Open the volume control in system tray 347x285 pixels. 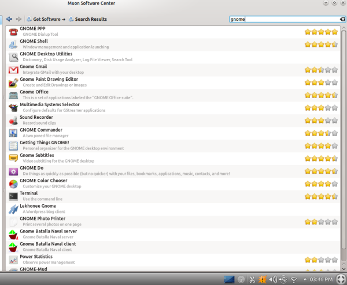point(272,280)
